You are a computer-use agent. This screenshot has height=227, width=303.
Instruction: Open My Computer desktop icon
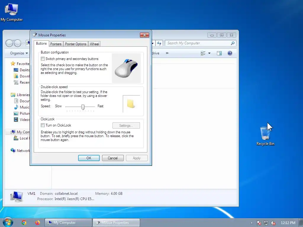click(x=12, y=12)
